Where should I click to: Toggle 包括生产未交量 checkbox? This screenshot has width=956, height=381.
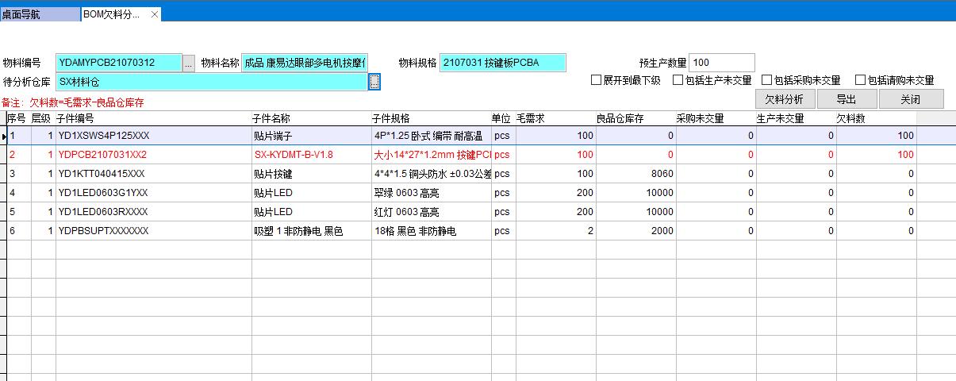[x=678, y=80]
